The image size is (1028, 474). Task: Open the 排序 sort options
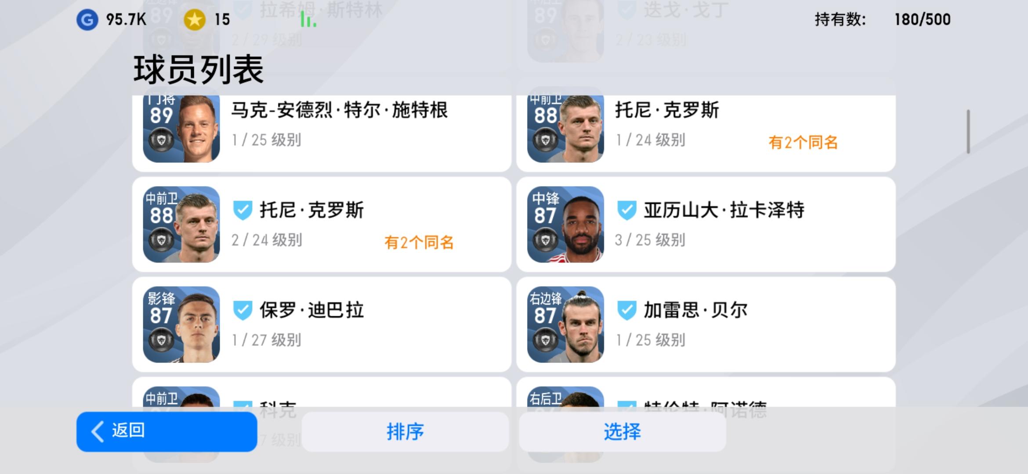click(405, 431)
